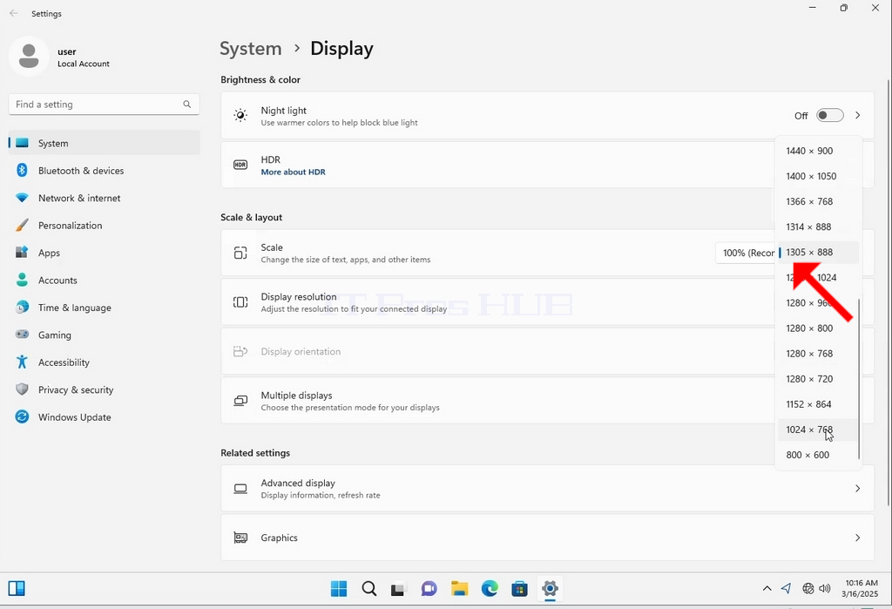
Task: Click the network globe tray icon
Action: click(808, 588)
